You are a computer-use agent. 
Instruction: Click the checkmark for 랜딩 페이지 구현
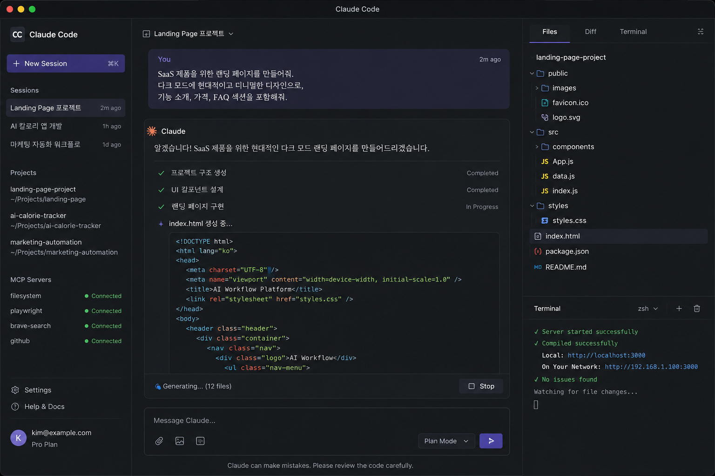click(x=161, y=207)
